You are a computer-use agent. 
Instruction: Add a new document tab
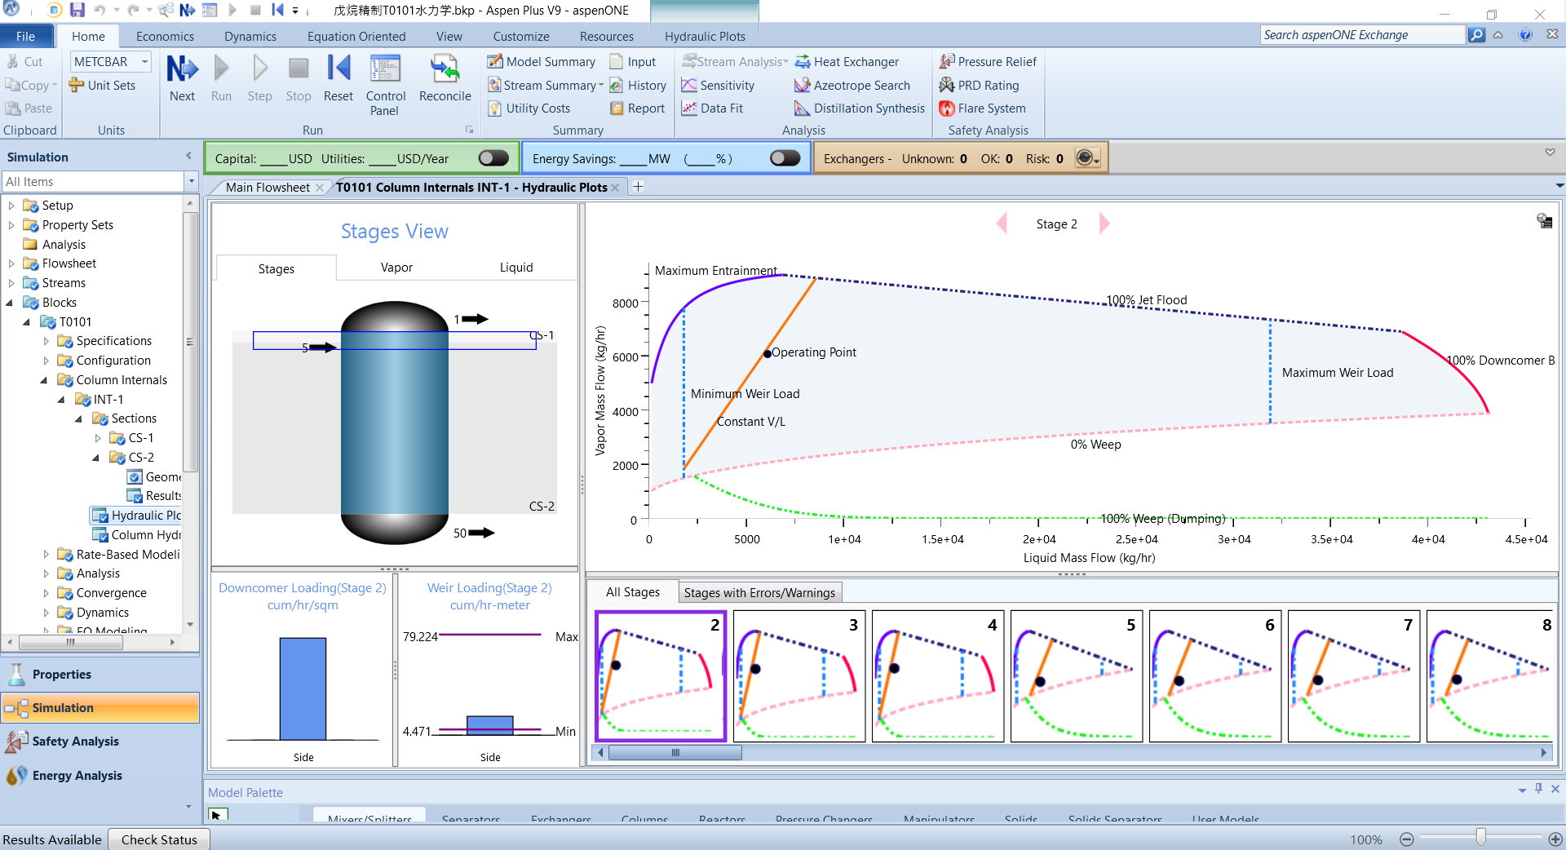pos(639,187)
